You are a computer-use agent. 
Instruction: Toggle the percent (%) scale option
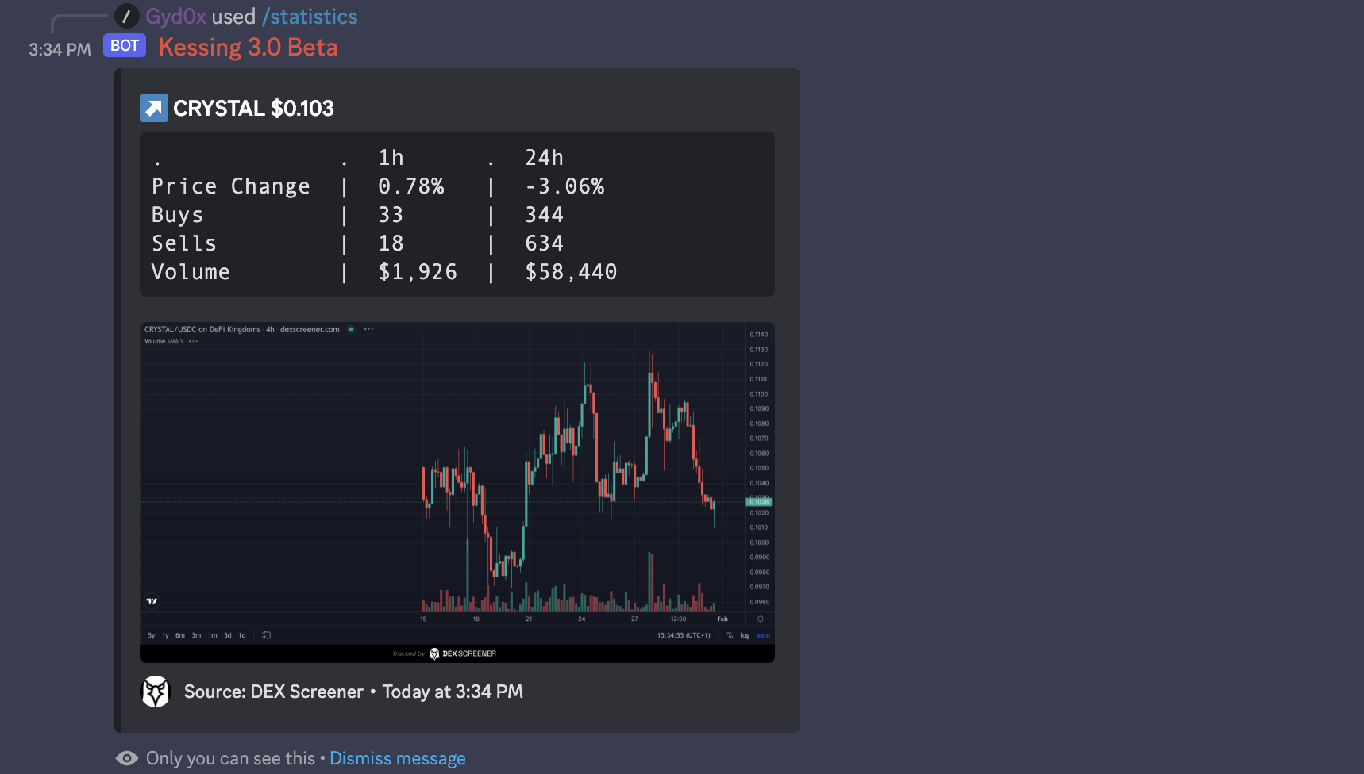730,635
